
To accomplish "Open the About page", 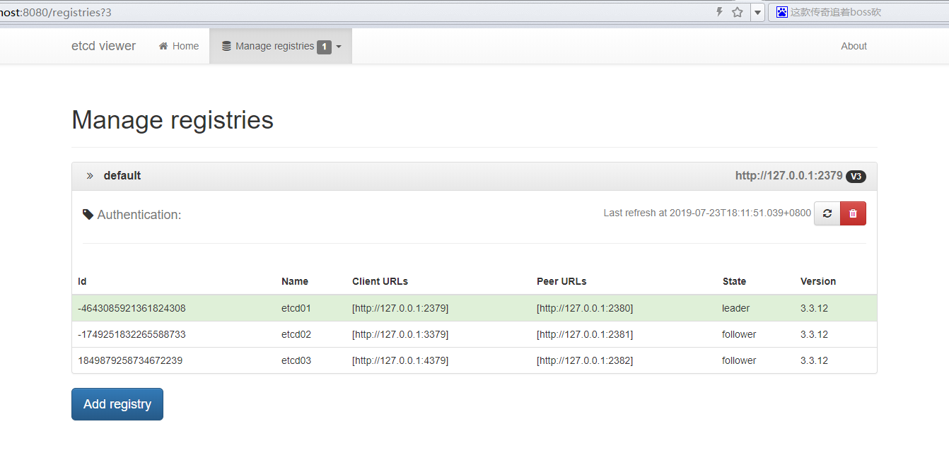I will 854,46.
